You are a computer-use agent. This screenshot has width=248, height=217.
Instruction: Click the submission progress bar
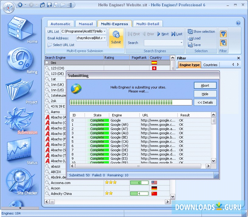[131, 102]
